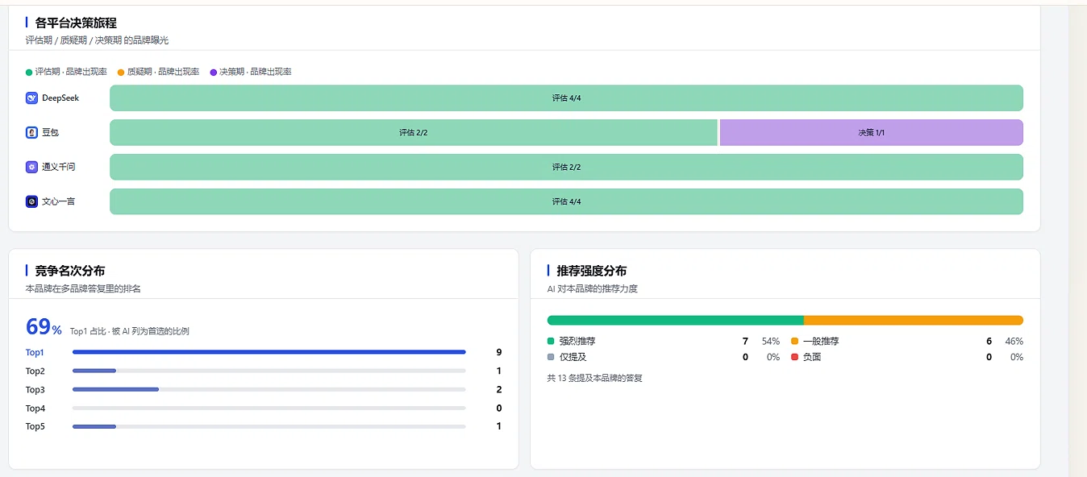The image size is (1087, 477).
Task: Click the Top3 row label
Action: 35,389
